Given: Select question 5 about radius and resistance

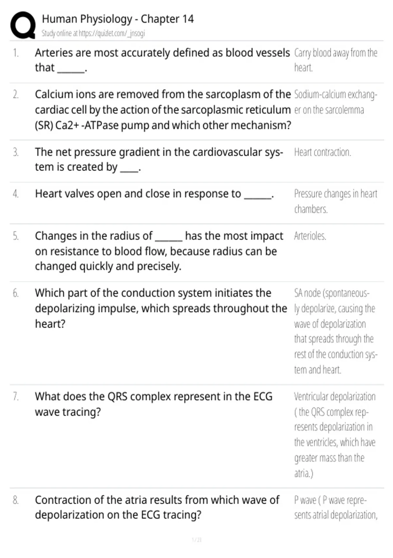Looking at the screenshot, I should coord(159,251).
